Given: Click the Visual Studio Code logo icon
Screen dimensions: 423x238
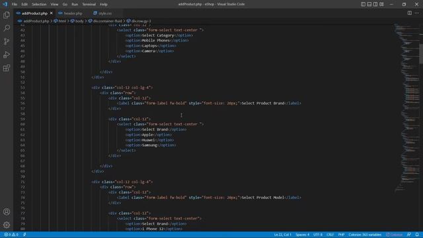Looking at the screenshot, I should point(5,4).
